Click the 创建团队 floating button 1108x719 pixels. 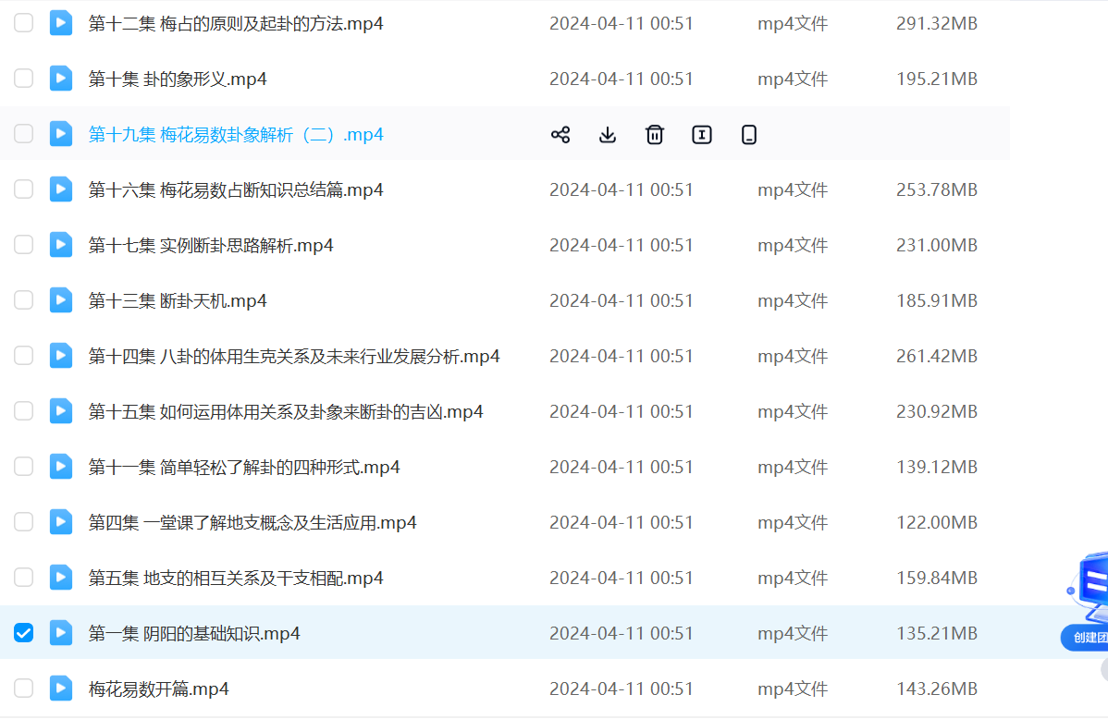tap(1085, 637)
